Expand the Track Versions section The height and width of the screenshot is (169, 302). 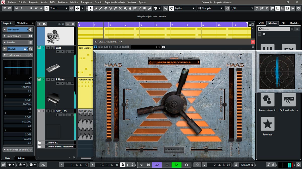5,36
